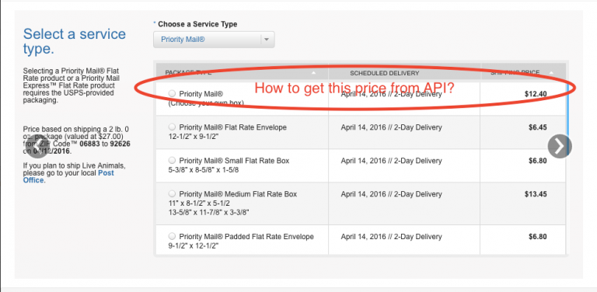Click Small Flat Rate Box delivery date
This screenshot has height=292, width=597.
(x=392, y=161)
